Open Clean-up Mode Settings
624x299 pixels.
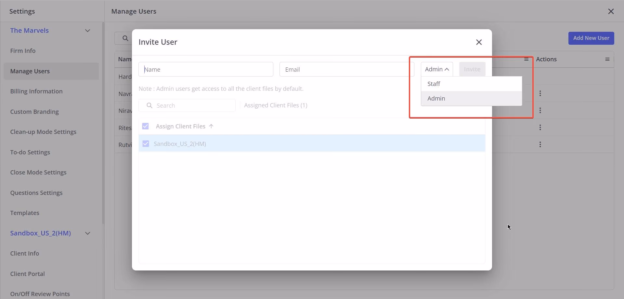pyautogui.click(x=43, y=132)
